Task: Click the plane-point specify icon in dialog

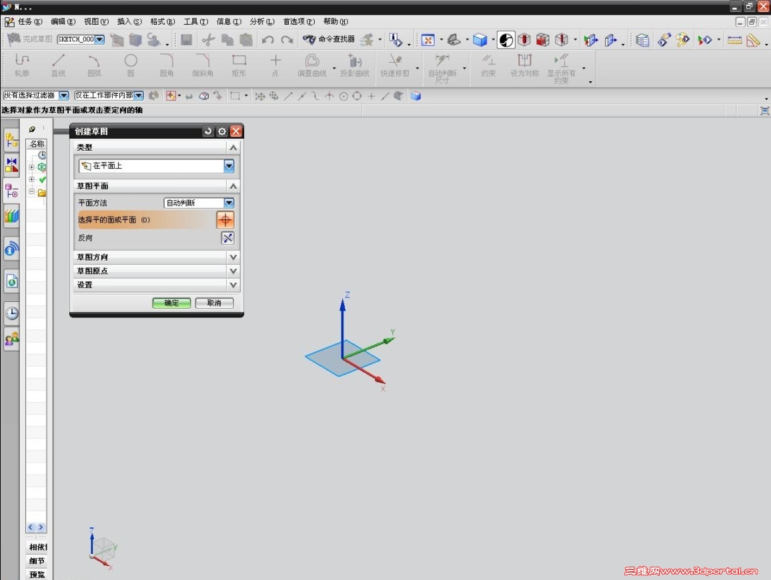Action: click(x=225, y=220)
